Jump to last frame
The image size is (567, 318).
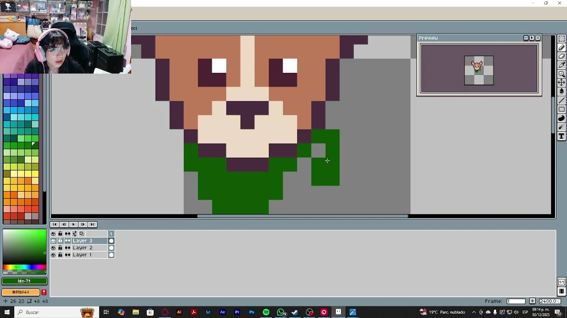click(x=92, y=224)
